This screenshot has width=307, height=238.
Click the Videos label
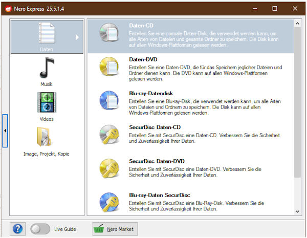47,119
